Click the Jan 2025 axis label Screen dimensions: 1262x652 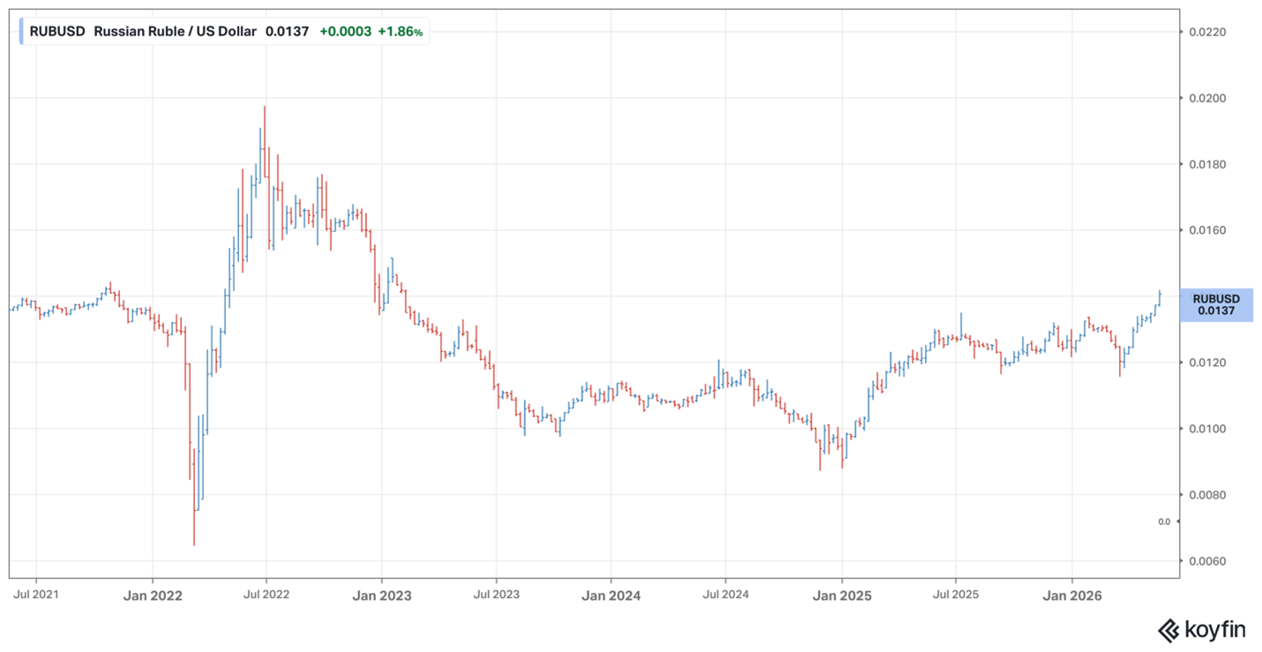click(841, 596)
